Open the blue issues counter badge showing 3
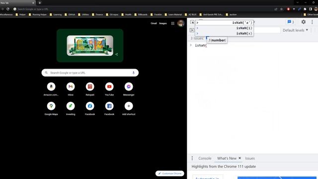The width and height of the screenshot is (318, 179). [291, 22]
